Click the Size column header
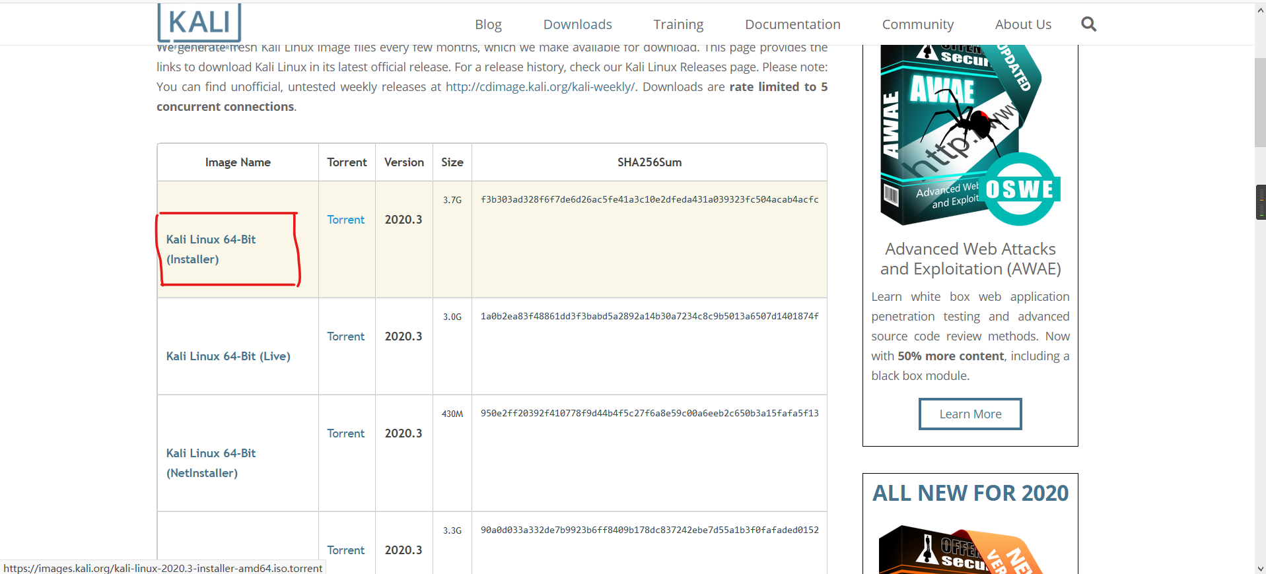This screenshot has height=574, width=1266. (452, 162)
